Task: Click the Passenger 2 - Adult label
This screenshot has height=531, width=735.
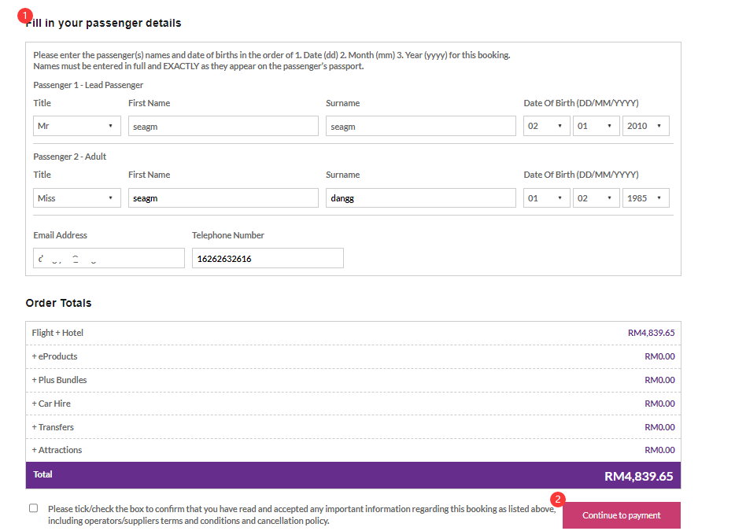Action: coord(70,157)
